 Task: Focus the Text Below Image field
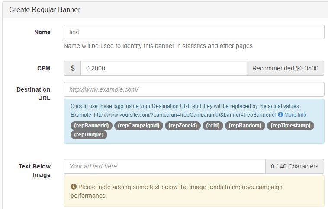(x=164, y=166)
